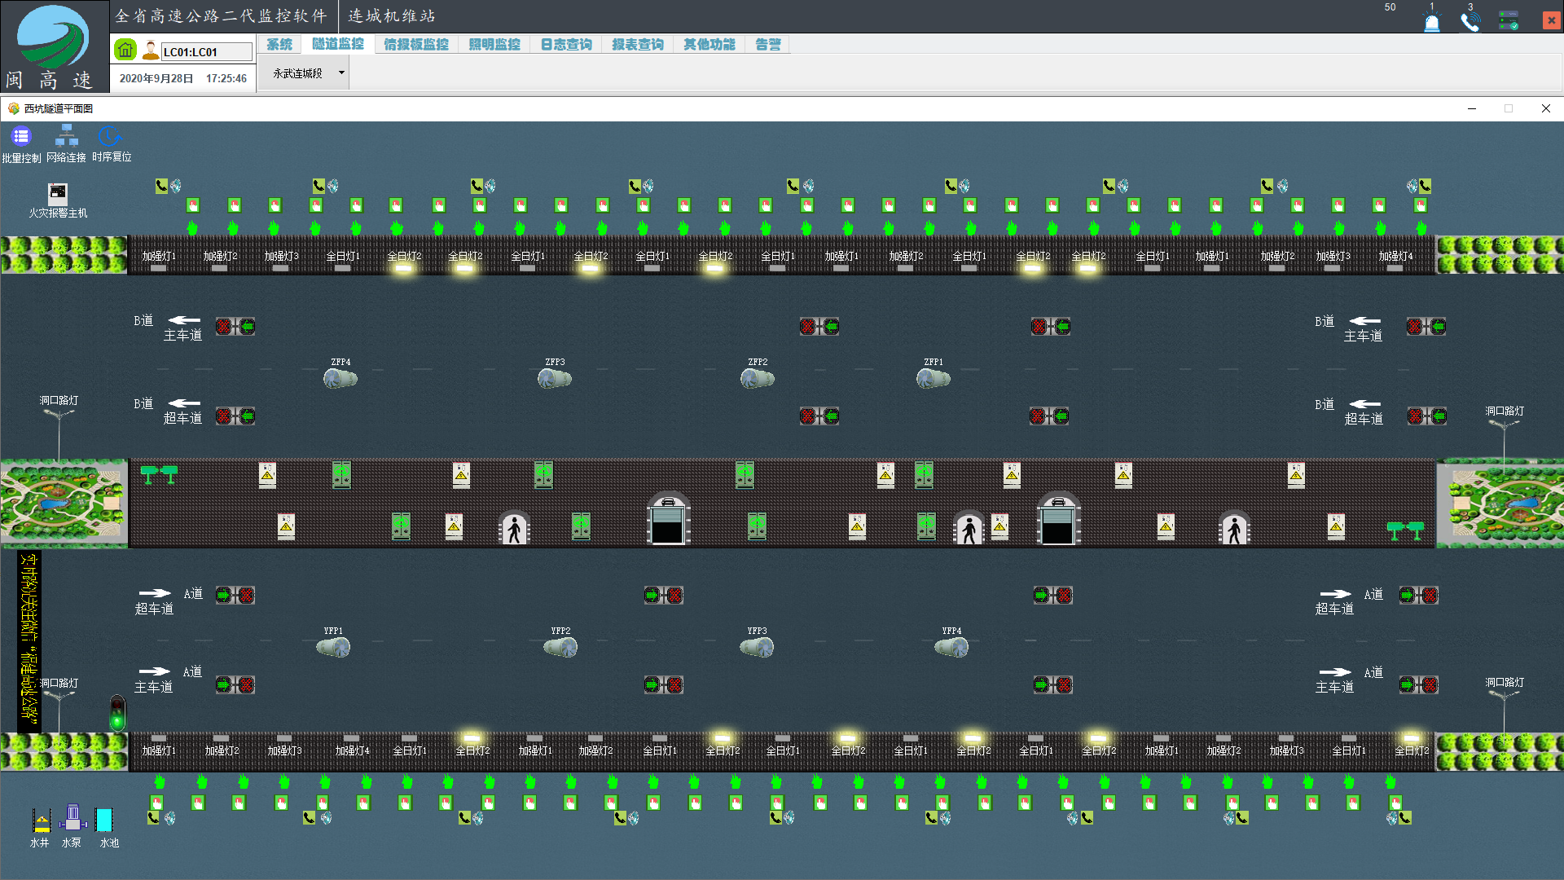Click the 告警 alarm button
The image size is (1564, 880).
coord(768,45)
